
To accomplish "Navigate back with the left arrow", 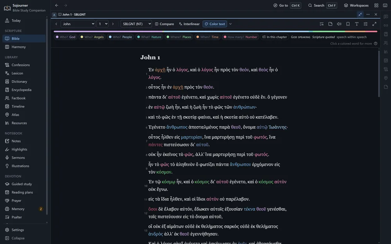I will click(57, 5).
